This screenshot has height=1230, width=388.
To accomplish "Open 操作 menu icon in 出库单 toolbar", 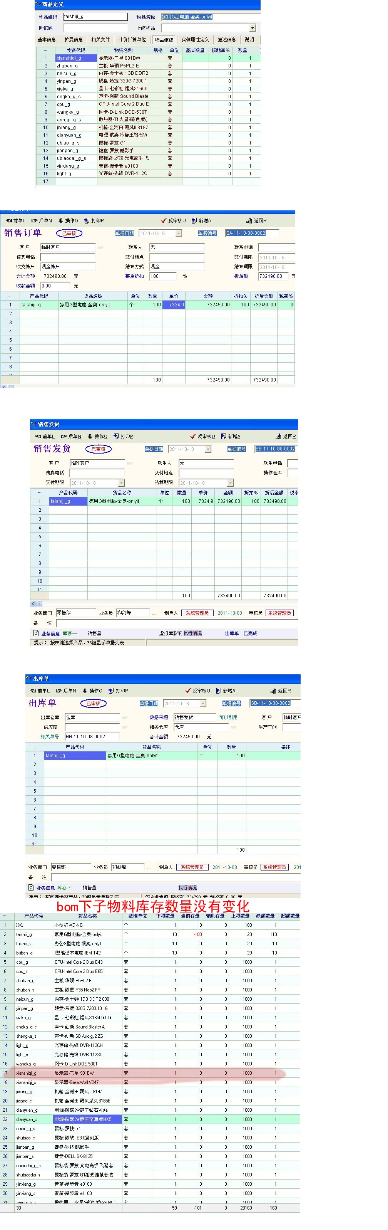I will [85, 691].
